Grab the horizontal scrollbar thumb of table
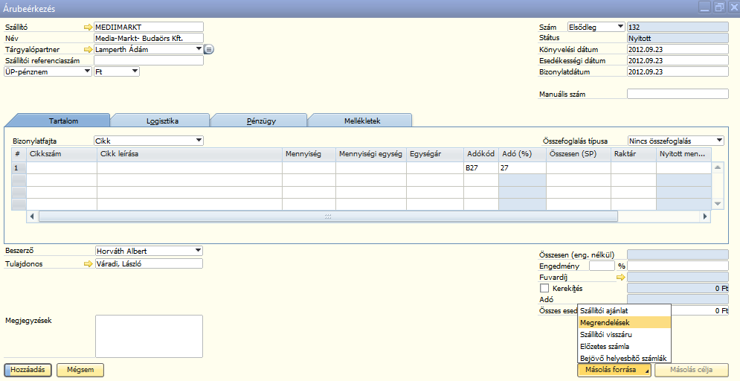 328,217
